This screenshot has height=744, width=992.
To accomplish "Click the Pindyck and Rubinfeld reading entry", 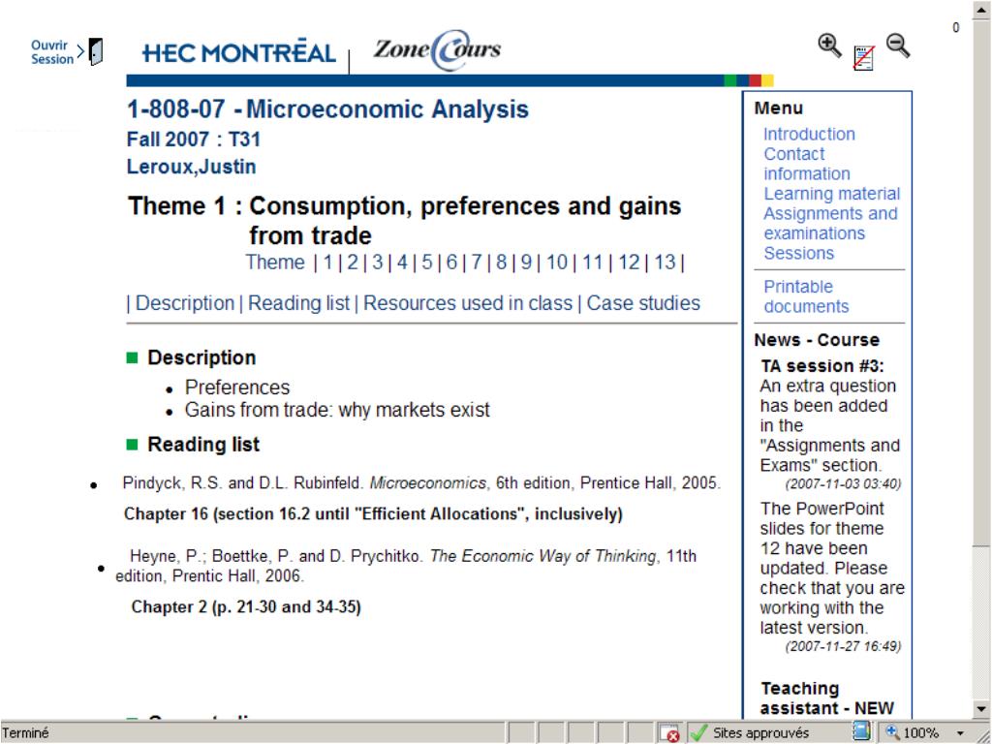I will 421,483.
